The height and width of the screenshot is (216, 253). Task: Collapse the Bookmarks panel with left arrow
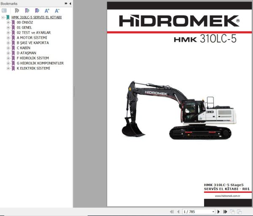[70, 3]
